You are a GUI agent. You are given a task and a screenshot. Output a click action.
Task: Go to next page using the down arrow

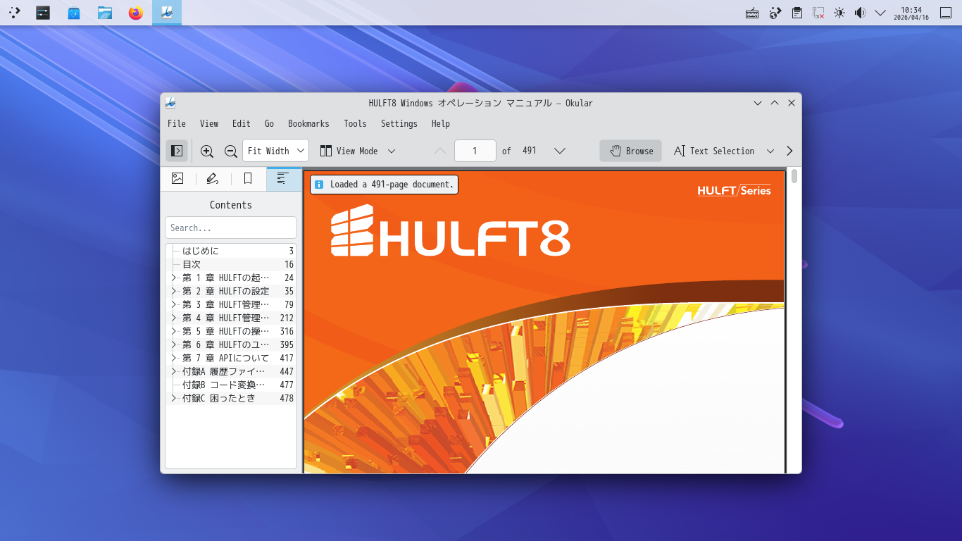(560, 151)
